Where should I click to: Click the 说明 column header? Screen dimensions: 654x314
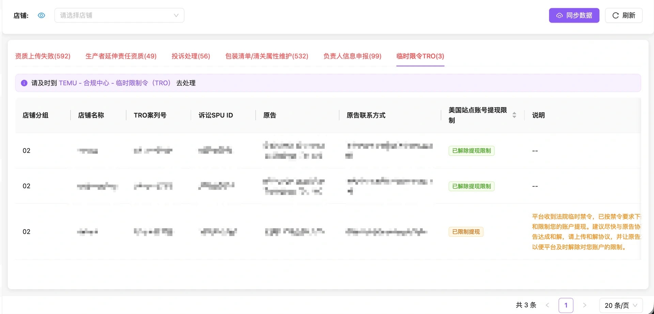click(x=538, y=115)
